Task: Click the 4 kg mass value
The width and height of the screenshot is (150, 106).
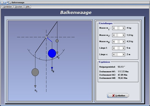Action: [x=129, y=28]
